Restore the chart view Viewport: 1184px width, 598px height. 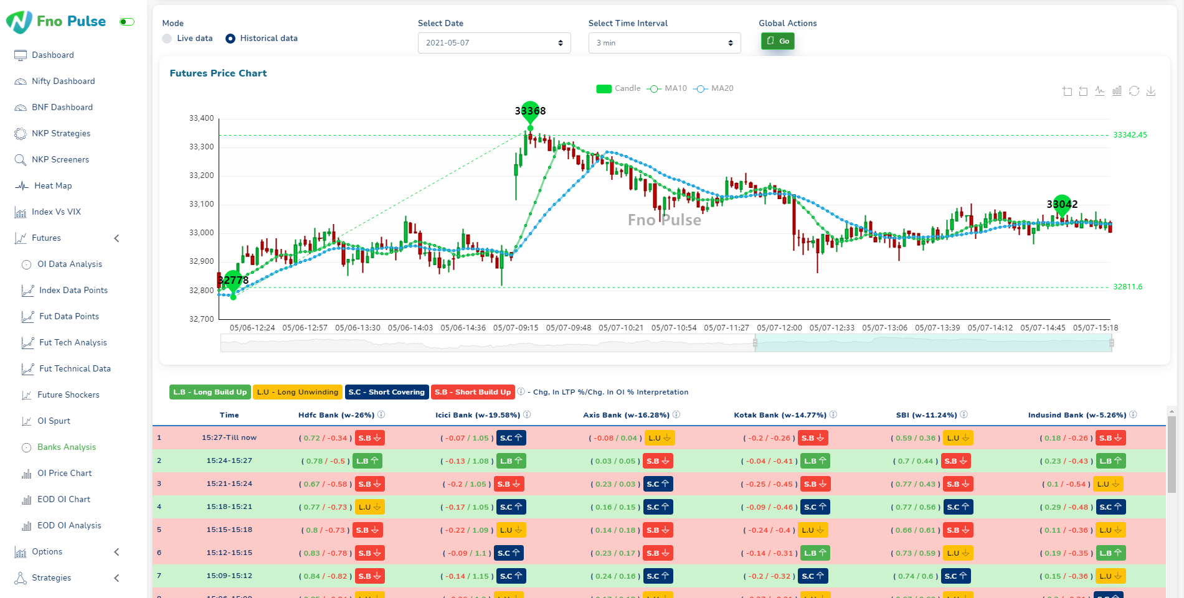[1134, 91]
